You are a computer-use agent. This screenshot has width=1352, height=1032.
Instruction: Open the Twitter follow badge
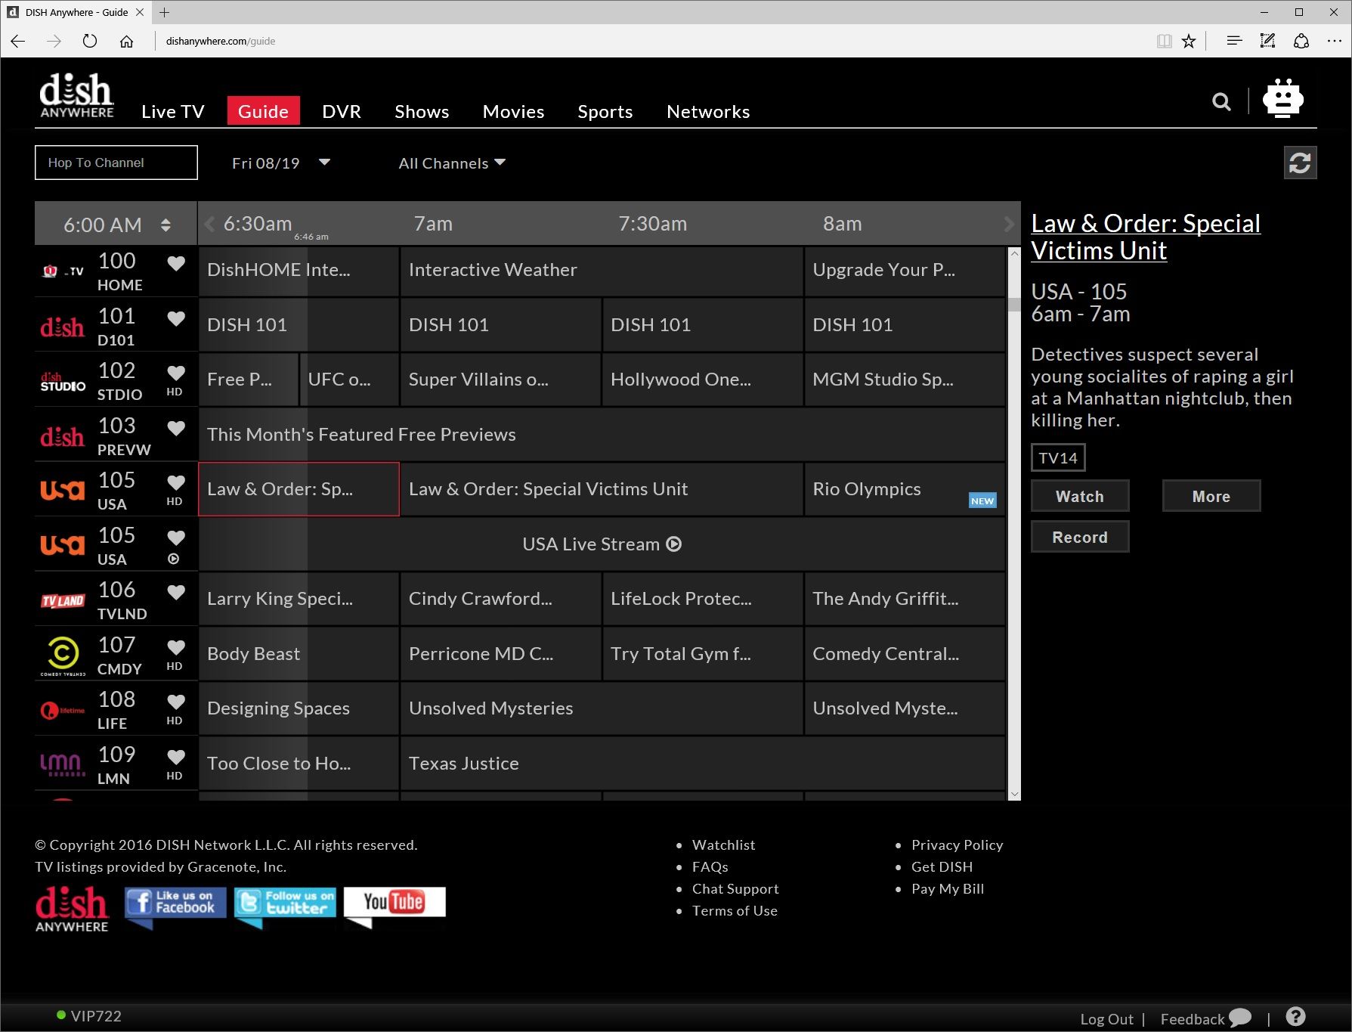(285, 903)
